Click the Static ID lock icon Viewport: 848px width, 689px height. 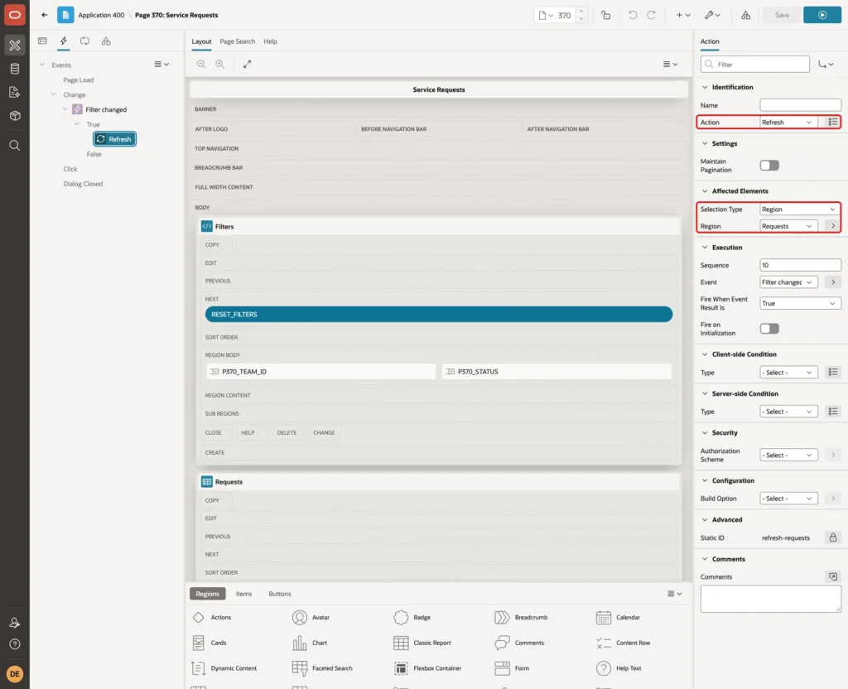tap(833, 537)
